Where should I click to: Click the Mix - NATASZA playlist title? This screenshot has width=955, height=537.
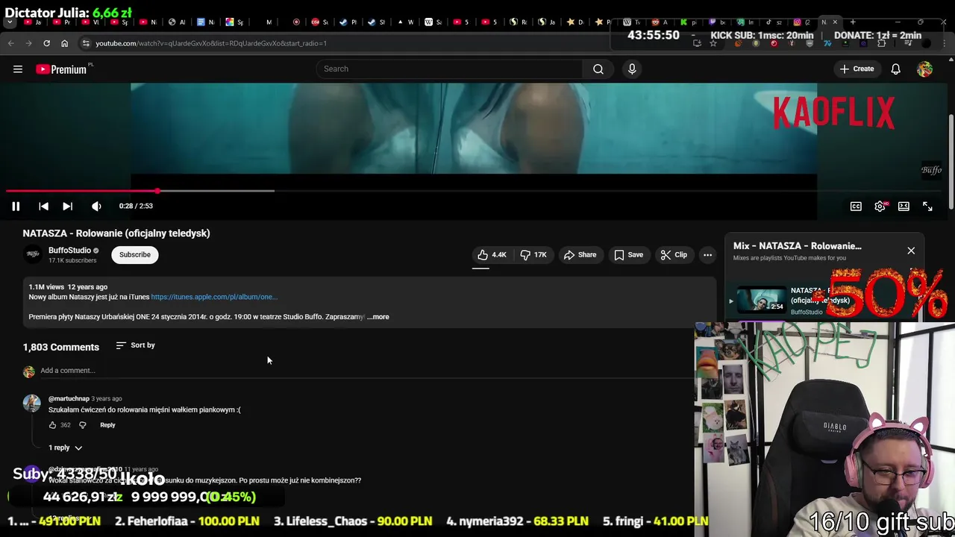click(797, 246)
